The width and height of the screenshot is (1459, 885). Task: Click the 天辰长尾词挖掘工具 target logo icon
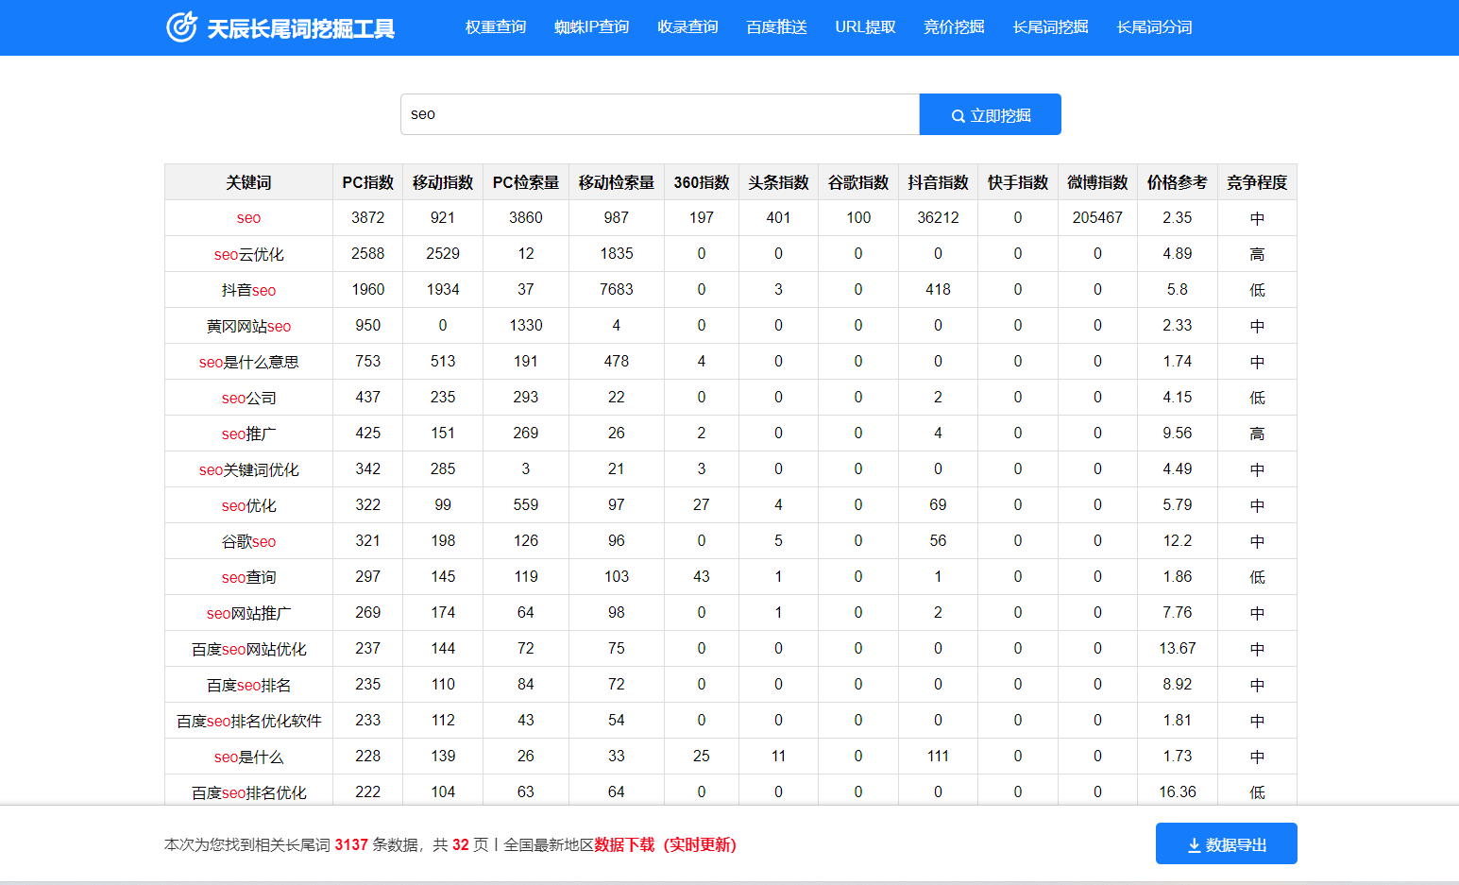tap(181, 27)
